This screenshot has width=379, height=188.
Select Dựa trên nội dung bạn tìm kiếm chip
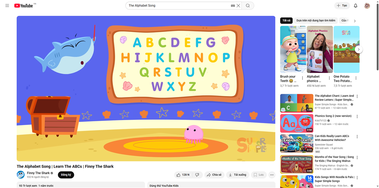tap(316, 20)
